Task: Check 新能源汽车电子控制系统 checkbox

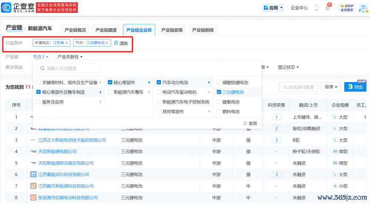Action: pyautogui.click(x=159, y=102)
